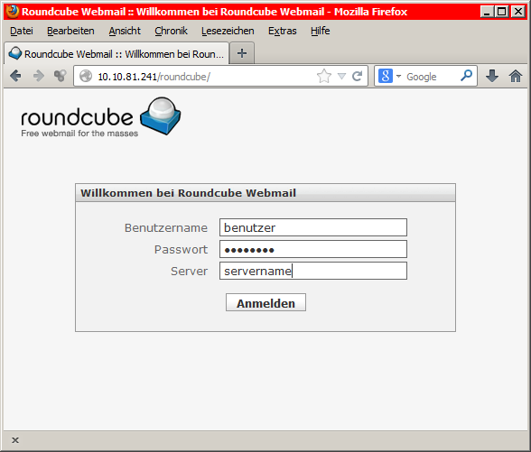Screen dimensions: 531x452
Task: Open the Ansicht menu
Action: point(125,31)
